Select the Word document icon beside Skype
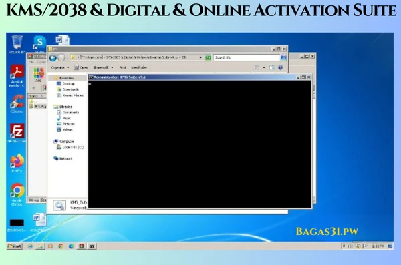401x265 pixels. [62, 40]
